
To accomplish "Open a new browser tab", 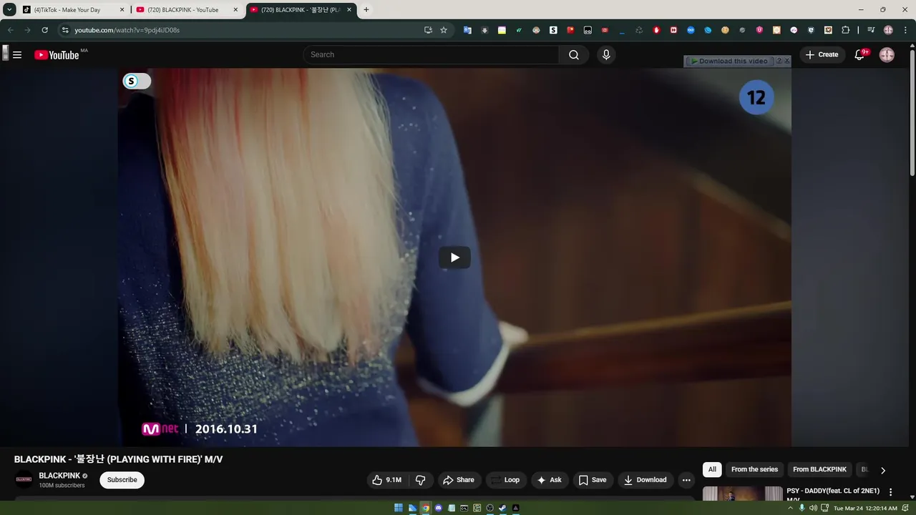I will (366, 10).
